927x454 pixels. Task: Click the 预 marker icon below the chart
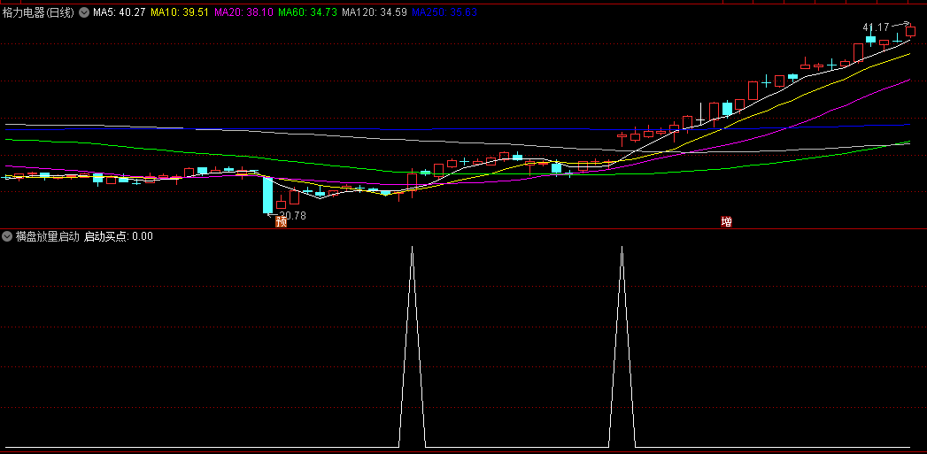point(282,221)
